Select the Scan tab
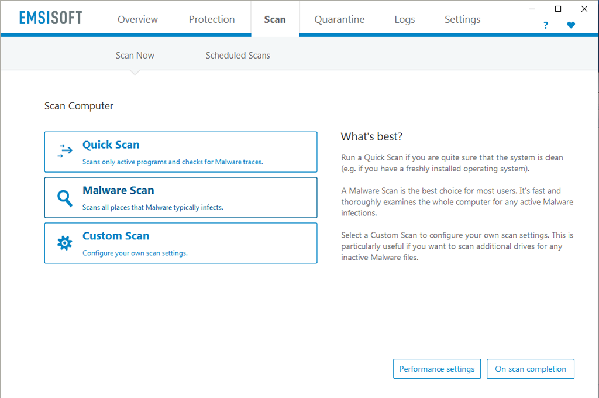Image resolution: width=599 pixels, height=398 pixels. 275,19
